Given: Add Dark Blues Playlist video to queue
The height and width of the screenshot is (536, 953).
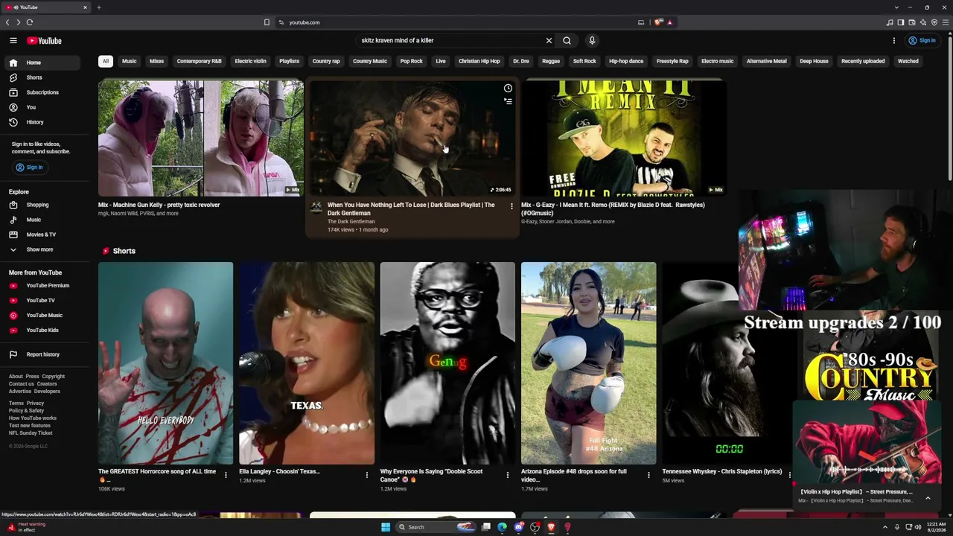Looking at the screenshot, I should pos(508,101).
